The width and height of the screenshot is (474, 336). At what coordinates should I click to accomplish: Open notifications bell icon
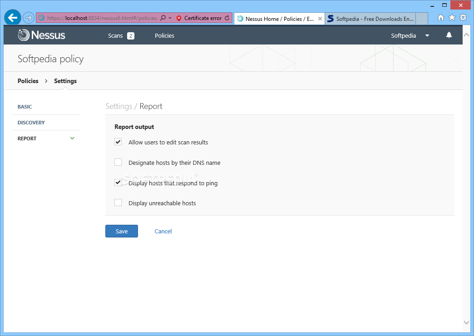click(x=449, y=35)
